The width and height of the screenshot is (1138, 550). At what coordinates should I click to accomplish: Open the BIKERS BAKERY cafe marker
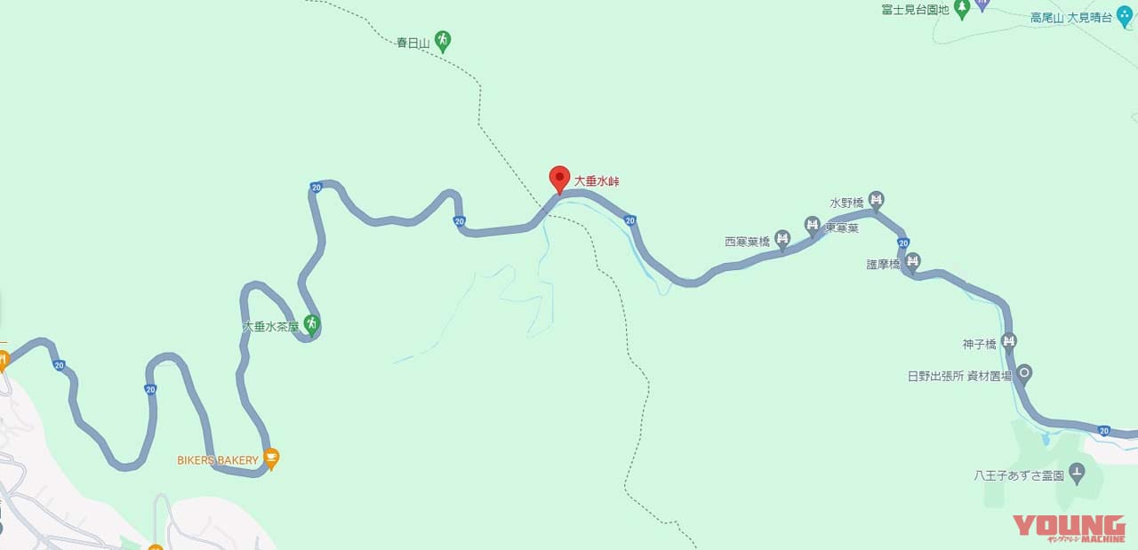coord(272,459)
